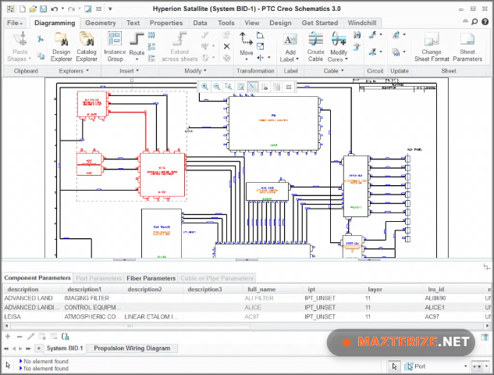Toggle the snap-to-grid button in floating toolbar
Viewport: 494px width, 375px height.
coord(253,87)
